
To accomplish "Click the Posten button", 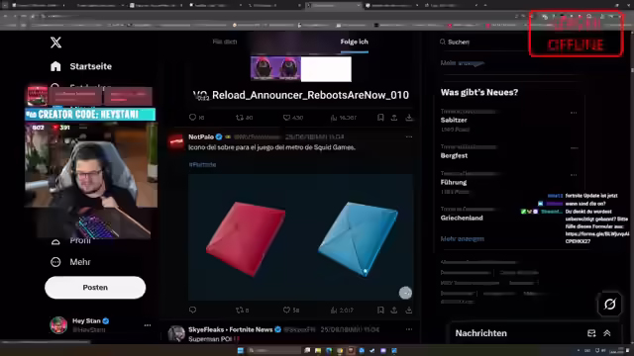I will (x=95, y=288).
